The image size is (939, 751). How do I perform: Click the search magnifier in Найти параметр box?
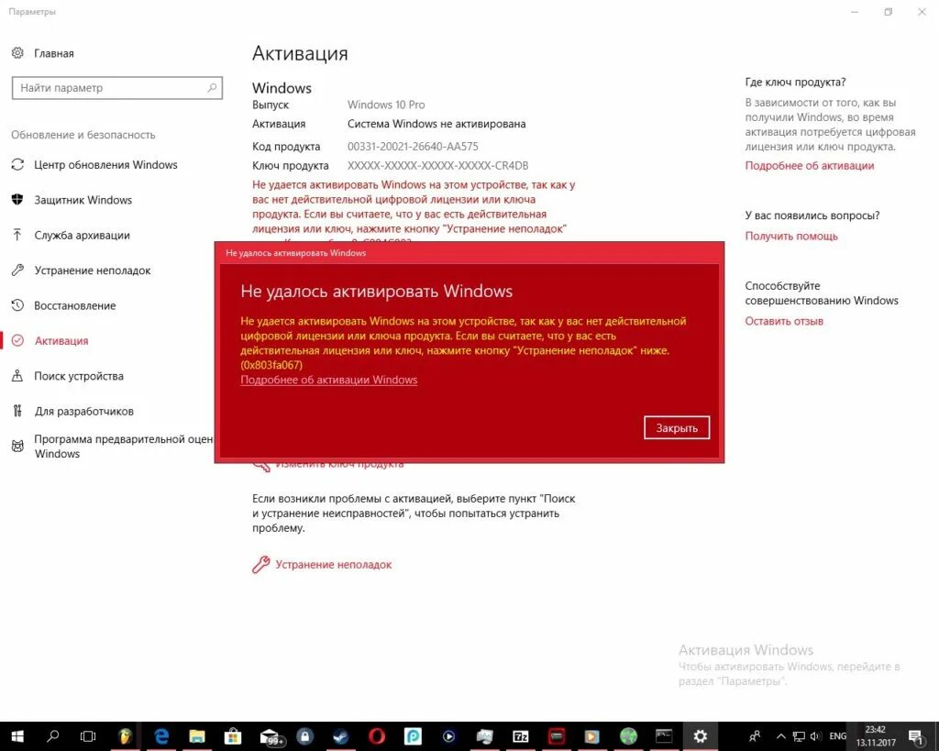coord(212,88)
